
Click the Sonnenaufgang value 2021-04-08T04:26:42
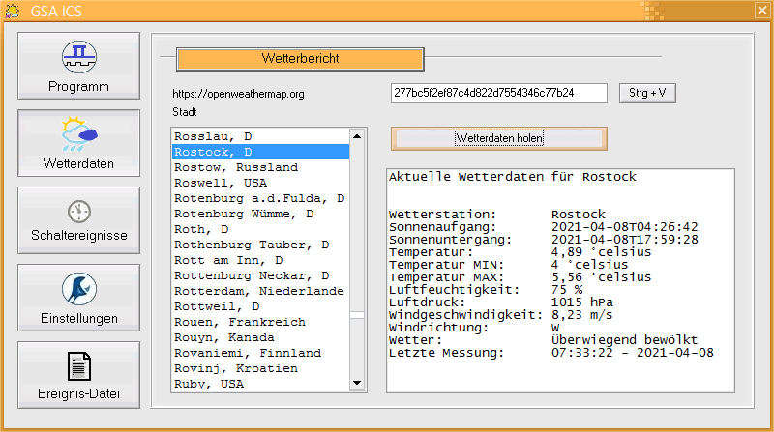pos(624,227)
